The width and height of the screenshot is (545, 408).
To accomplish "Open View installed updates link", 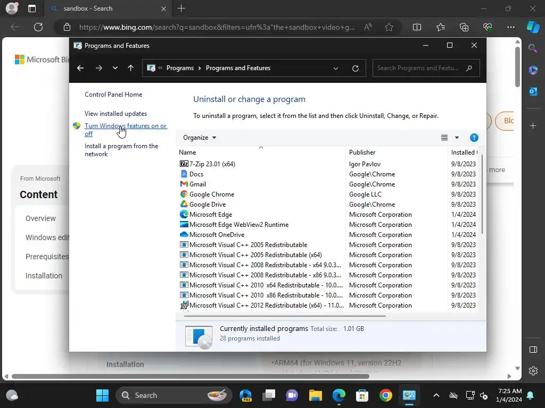I will click(x=115, y=114).
